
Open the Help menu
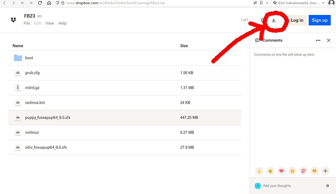pyautogui.click(x=62, y=23)
